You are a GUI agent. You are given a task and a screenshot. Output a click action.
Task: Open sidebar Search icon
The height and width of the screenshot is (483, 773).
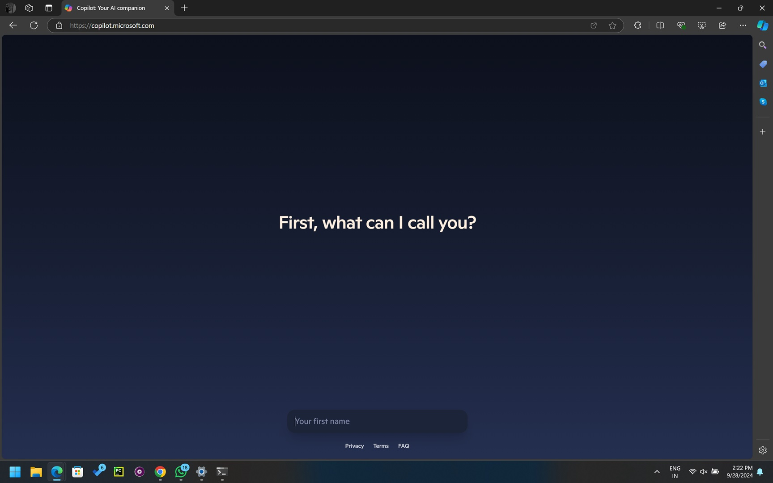point(763,45)
